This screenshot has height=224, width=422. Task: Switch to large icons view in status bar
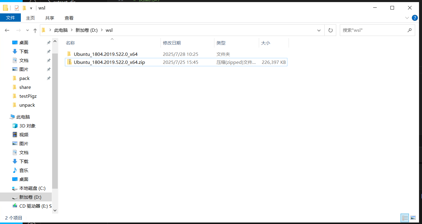[413, 218]
